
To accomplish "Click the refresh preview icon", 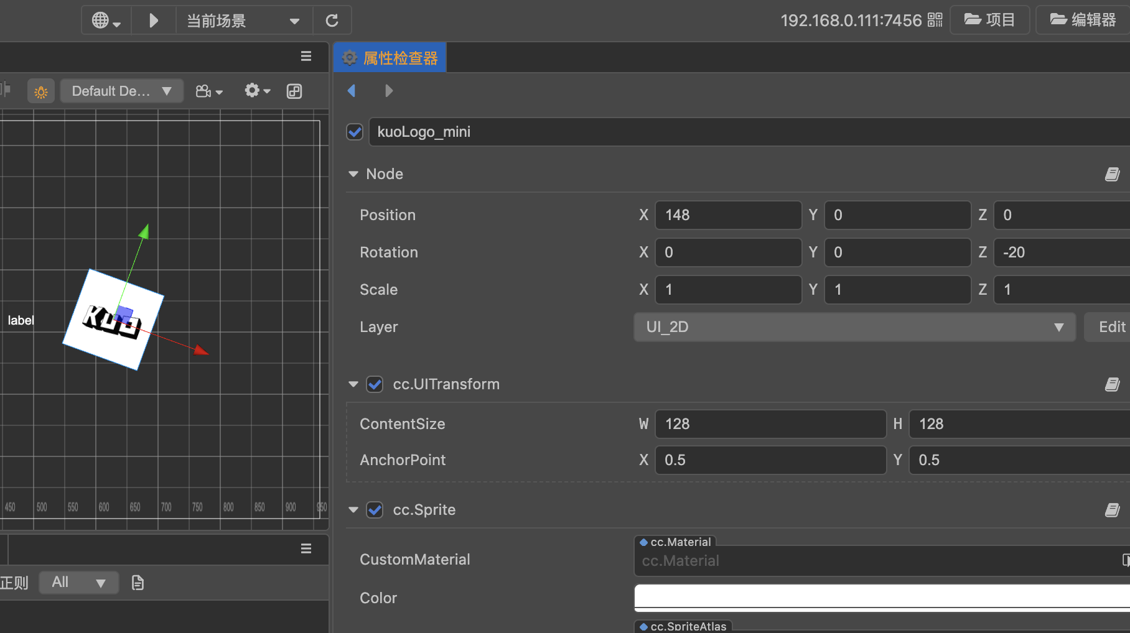I will (332, 21).
